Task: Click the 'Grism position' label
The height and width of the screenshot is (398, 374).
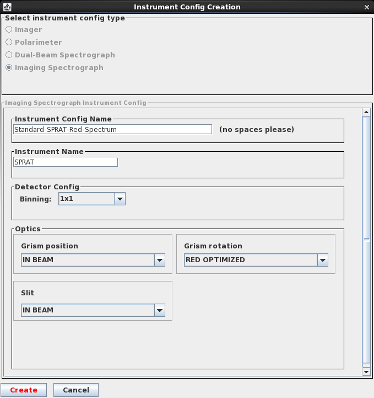Action: (50, 246)
